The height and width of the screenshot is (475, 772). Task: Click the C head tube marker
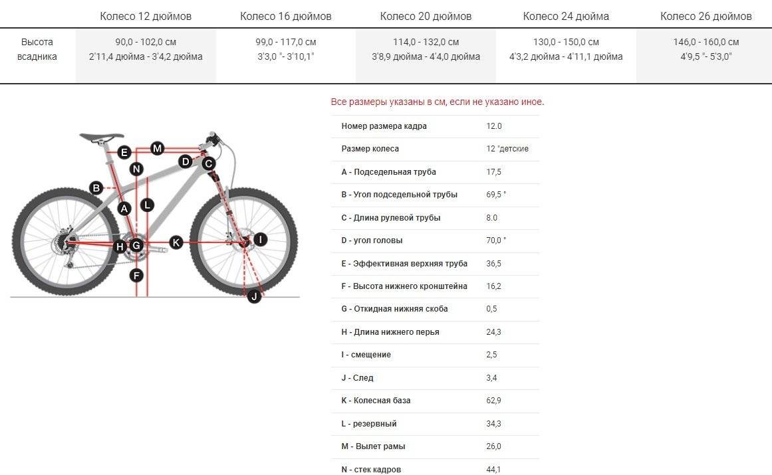[x=209, y=163]
